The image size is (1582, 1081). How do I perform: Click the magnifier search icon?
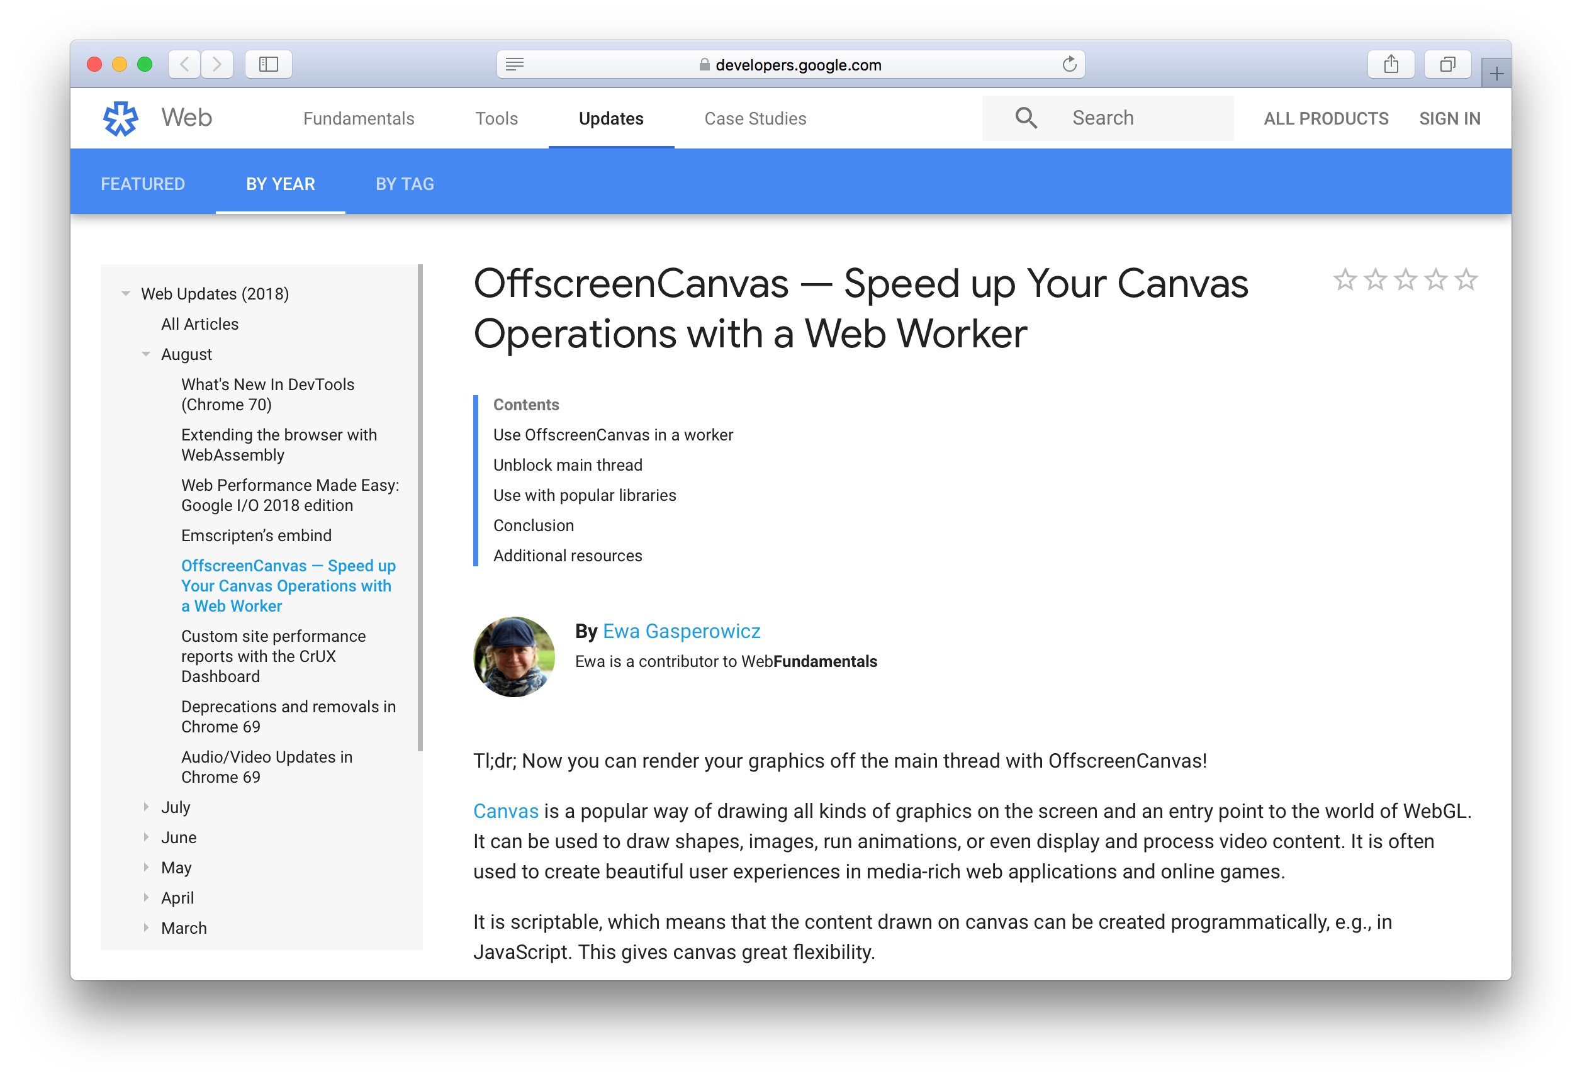(x=1026, y=118)
